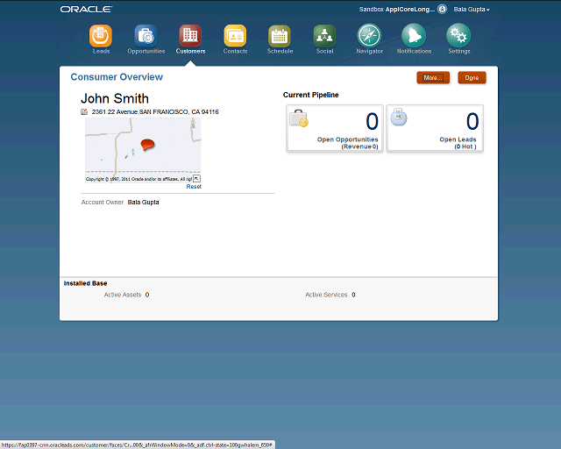The width and height of the screenshot is (561, 449).
Task: Open the Notifications bell icon
Action: 414,35
